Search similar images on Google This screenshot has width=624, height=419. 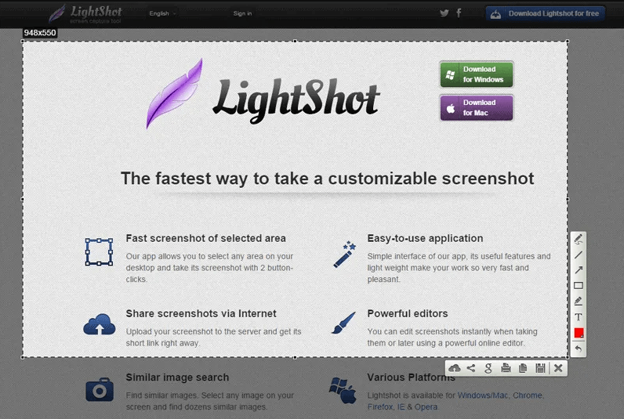pyautogui.click(x=488, y=368)
